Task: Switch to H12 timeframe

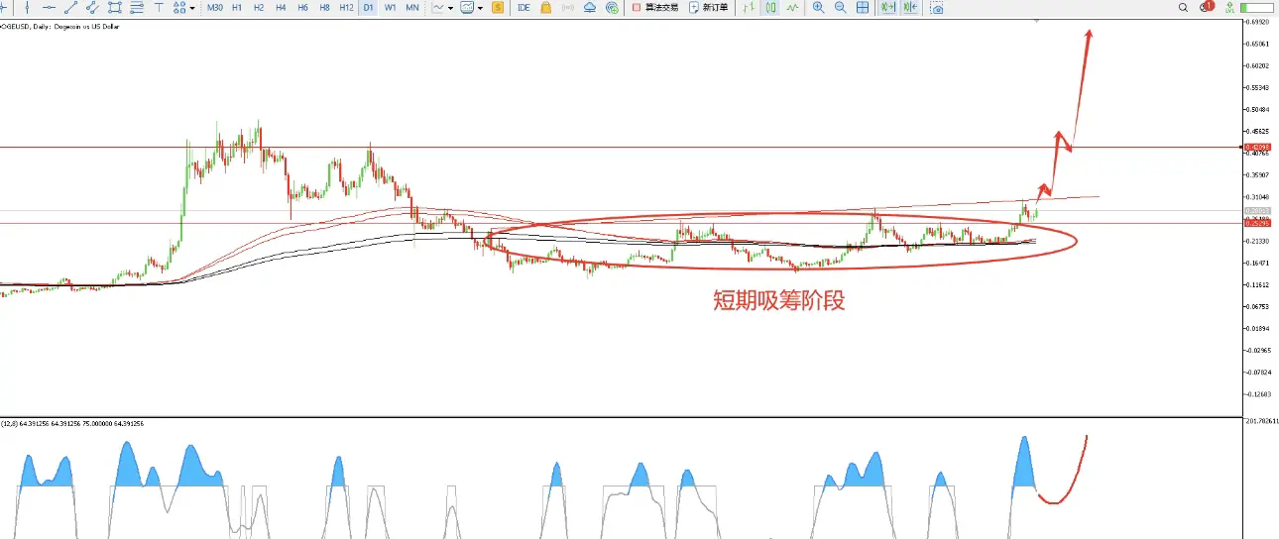Action: pos(346,8)
